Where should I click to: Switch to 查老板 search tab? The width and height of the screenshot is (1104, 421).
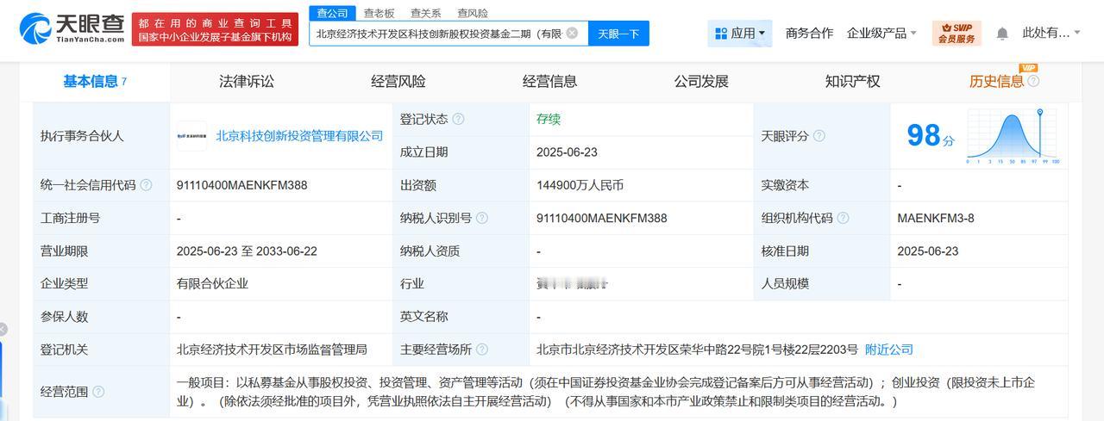tap(379, 13)
